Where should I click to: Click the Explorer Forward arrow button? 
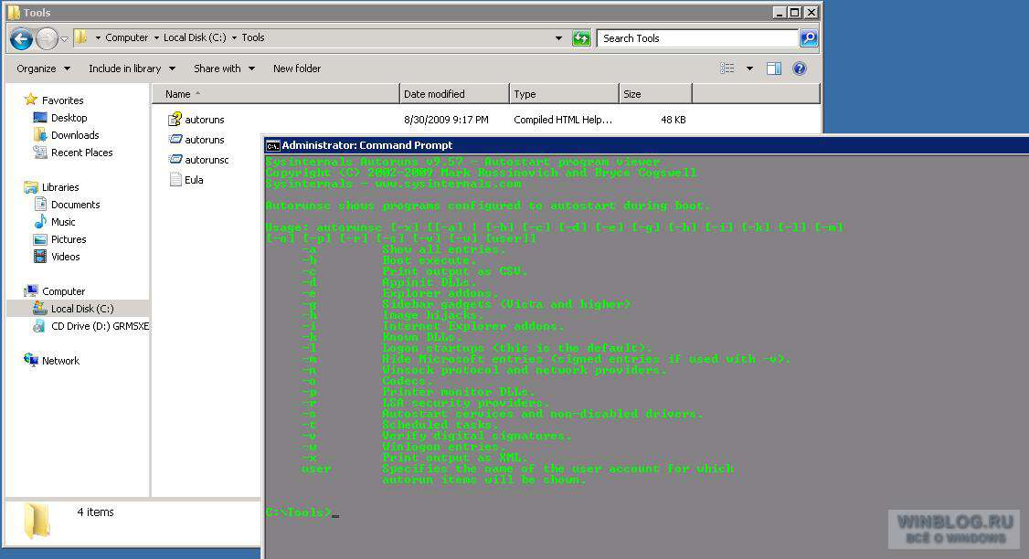coord(47,38)
